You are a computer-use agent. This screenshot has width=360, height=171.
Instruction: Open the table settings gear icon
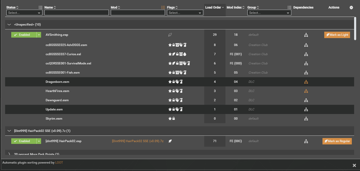coord(351,7)
